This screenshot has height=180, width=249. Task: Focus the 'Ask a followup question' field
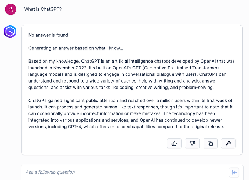126,173
